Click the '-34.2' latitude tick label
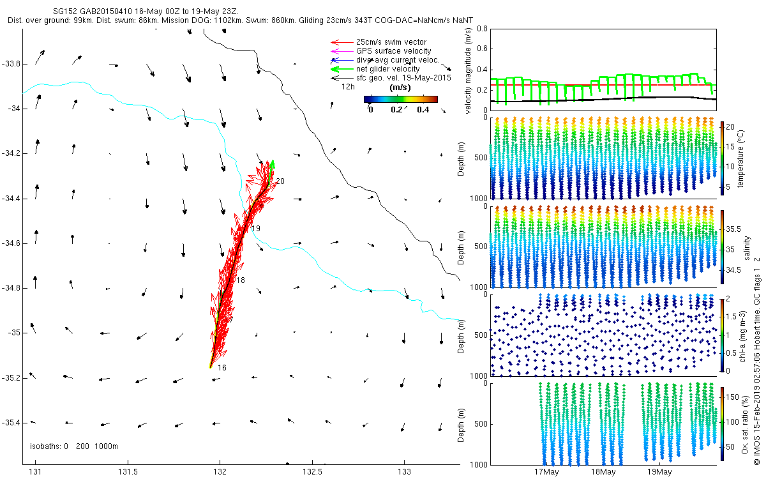 (10, 153)
